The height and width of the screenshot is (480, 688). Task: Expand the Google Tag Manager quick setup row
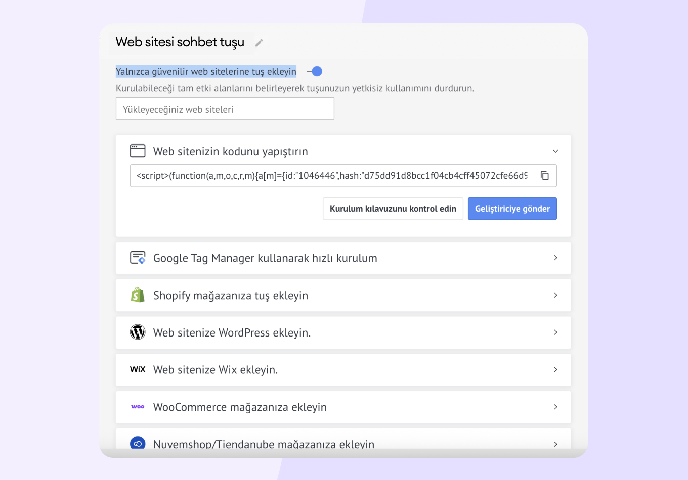click(555, 258)
